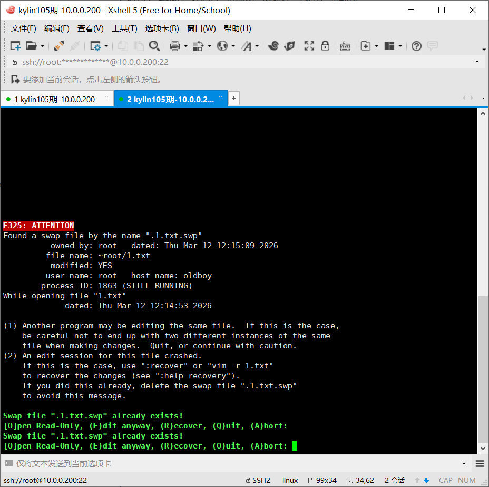Expand the Font dropdown arrow
This screenshot has width=489, height=487.
pyautogui.click(x=257, y=46)
